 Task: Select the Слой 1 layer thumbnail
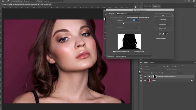point(149,80)
